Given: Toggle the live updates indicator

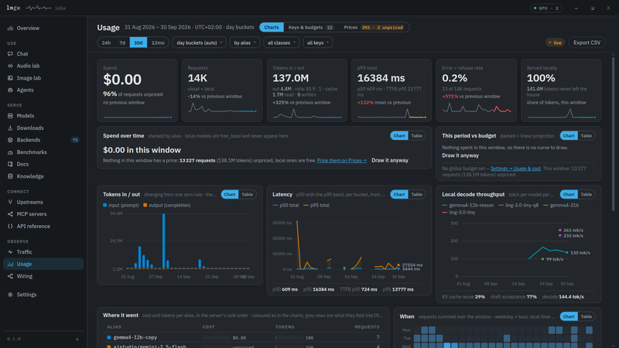Looking at the screenshot, I should pyautogui.click(x=555, y=43).
